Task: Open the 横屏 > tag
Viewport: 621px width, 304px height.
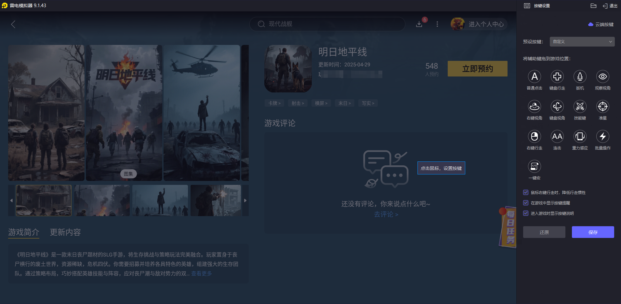Action: pos(321,103)
